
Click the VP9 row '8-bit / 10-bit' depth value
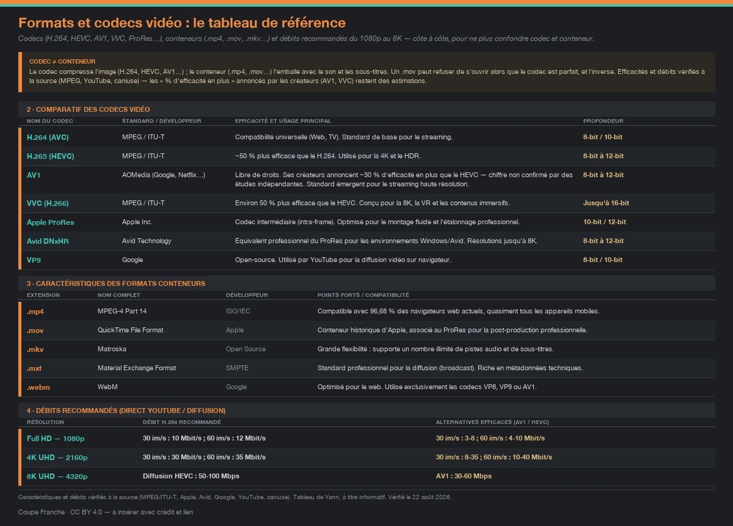[x=603, y=260]
